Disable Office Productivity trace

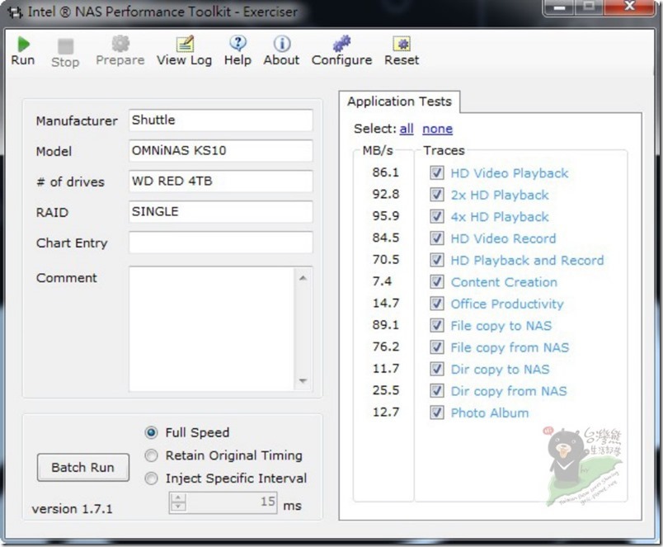437,304
